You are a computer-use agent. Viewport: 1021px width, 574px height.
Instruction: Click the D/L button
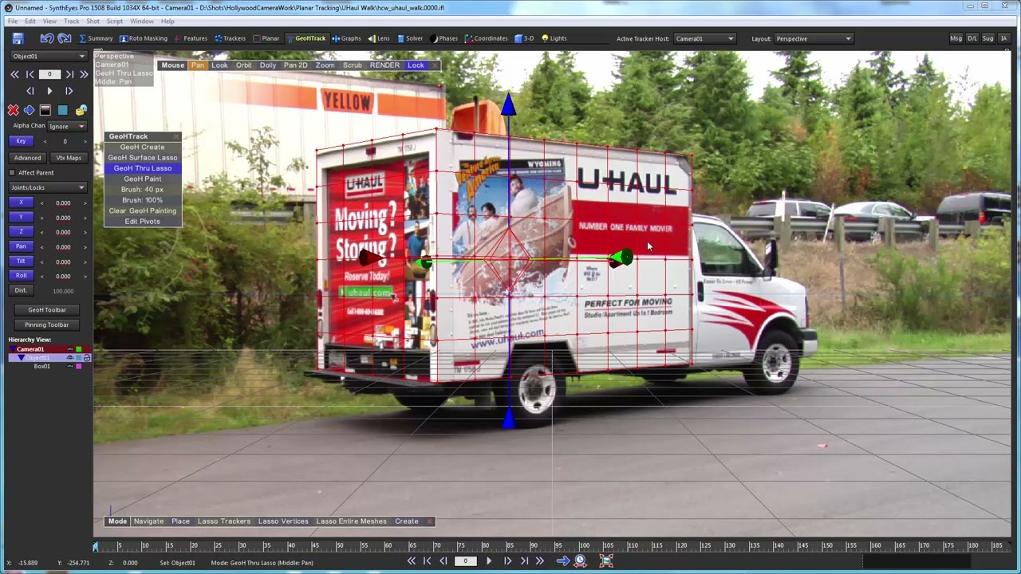pos(972,38)
